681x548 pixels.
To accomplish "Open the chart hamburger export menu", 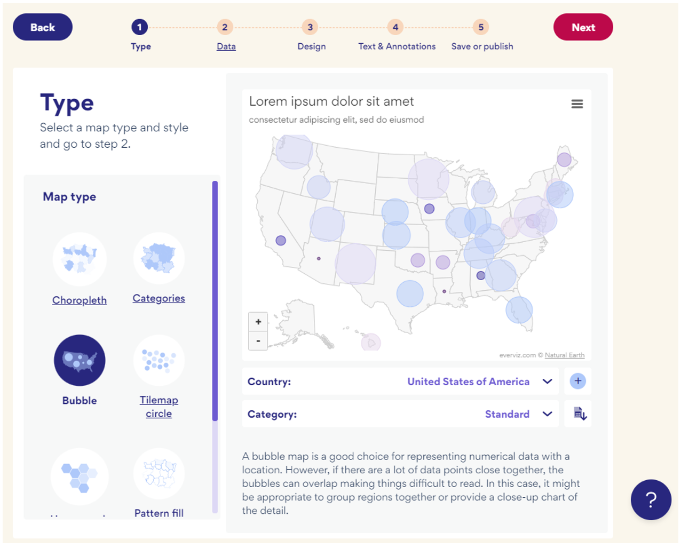I will click(577, 104).
